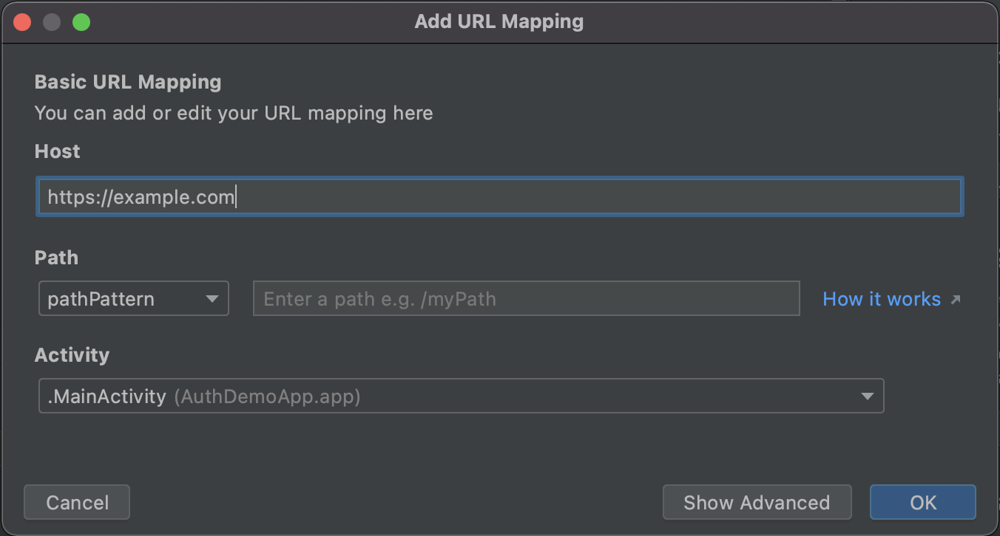The height and width of the screenshot is (536, 1000).
Task: Expand the .MainActivity activity dropdown
Action: click(x=462, y=396)
